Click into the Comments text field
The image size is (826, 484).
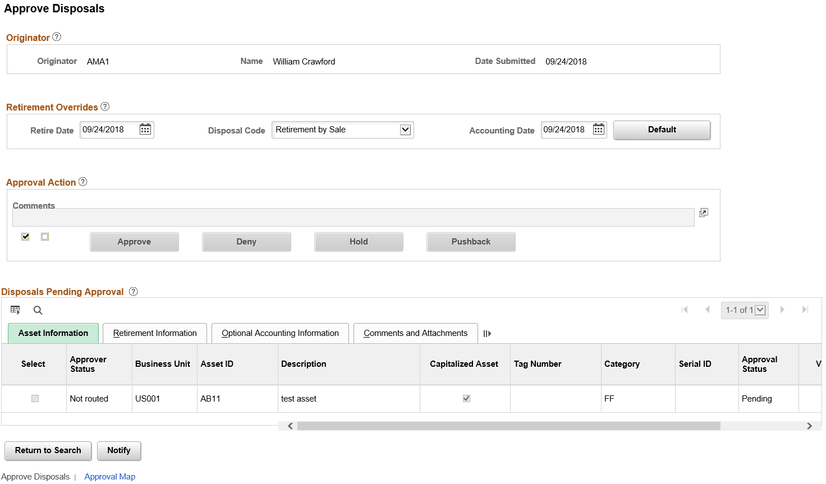[x=354, y=218]
